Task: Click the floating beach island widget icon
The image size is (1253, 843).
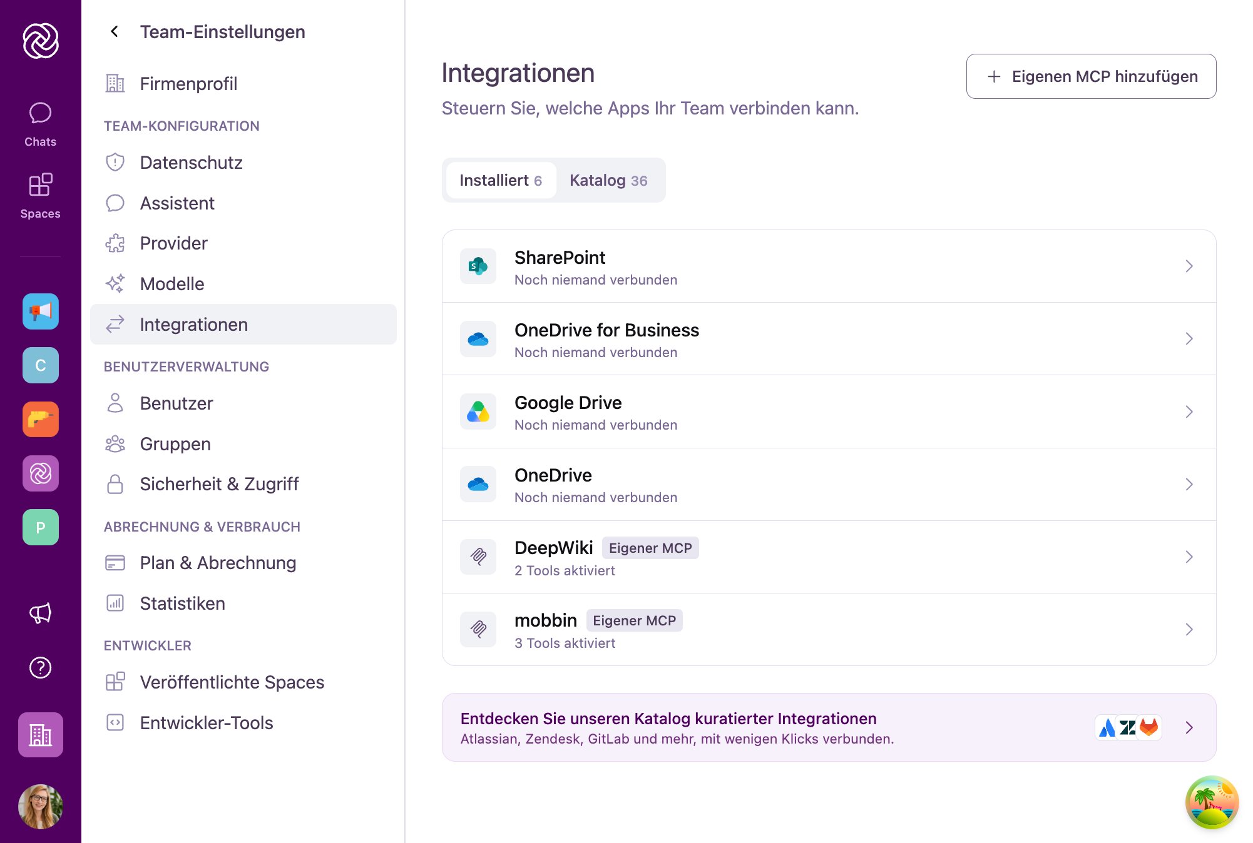Action: point(1212,802)
